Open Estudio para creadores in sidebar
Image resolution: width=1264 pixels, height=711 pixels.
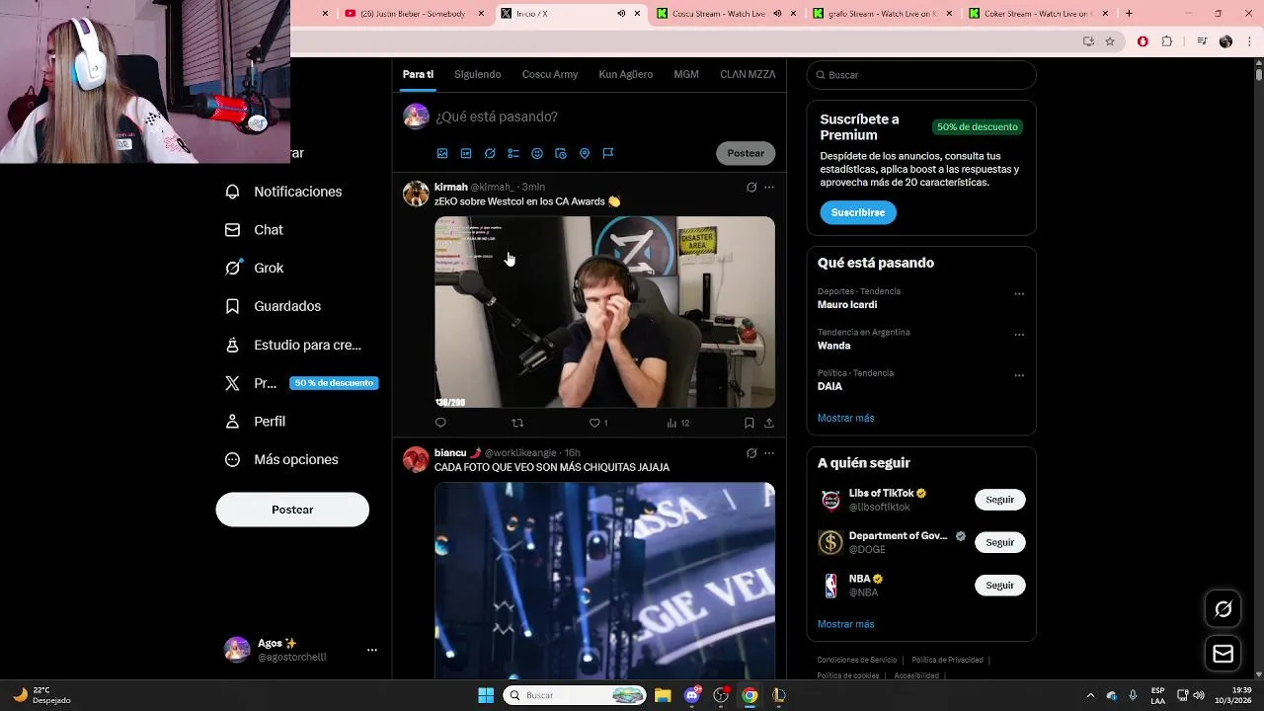point(293,345)
